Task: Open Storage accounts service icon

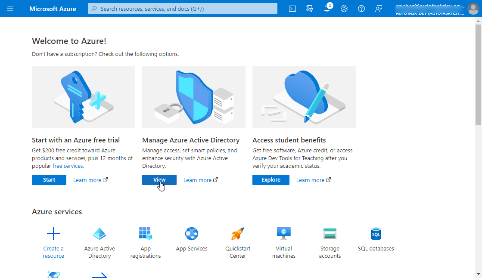Action: (330, 234)
